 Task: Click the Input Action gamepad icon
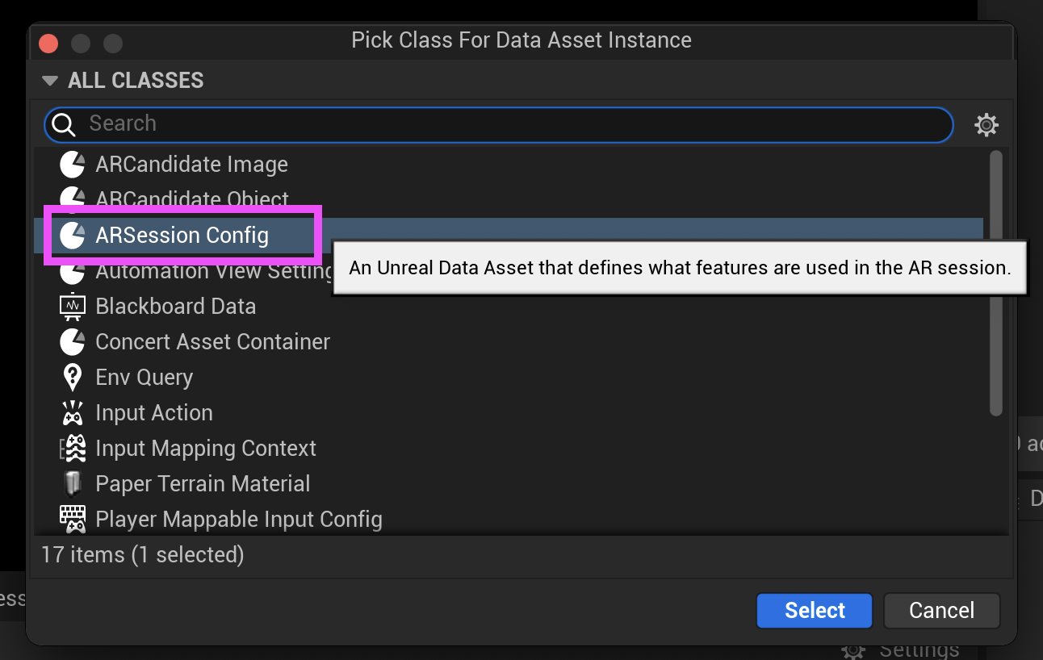[x=73, y=413]
